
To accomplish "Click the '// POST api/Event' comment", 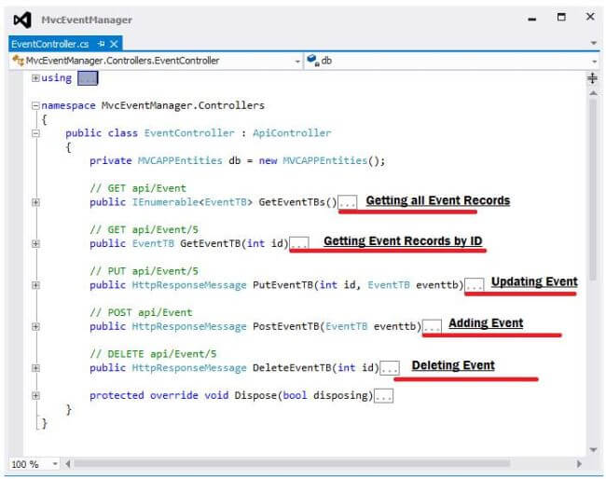I will [141, 312].
